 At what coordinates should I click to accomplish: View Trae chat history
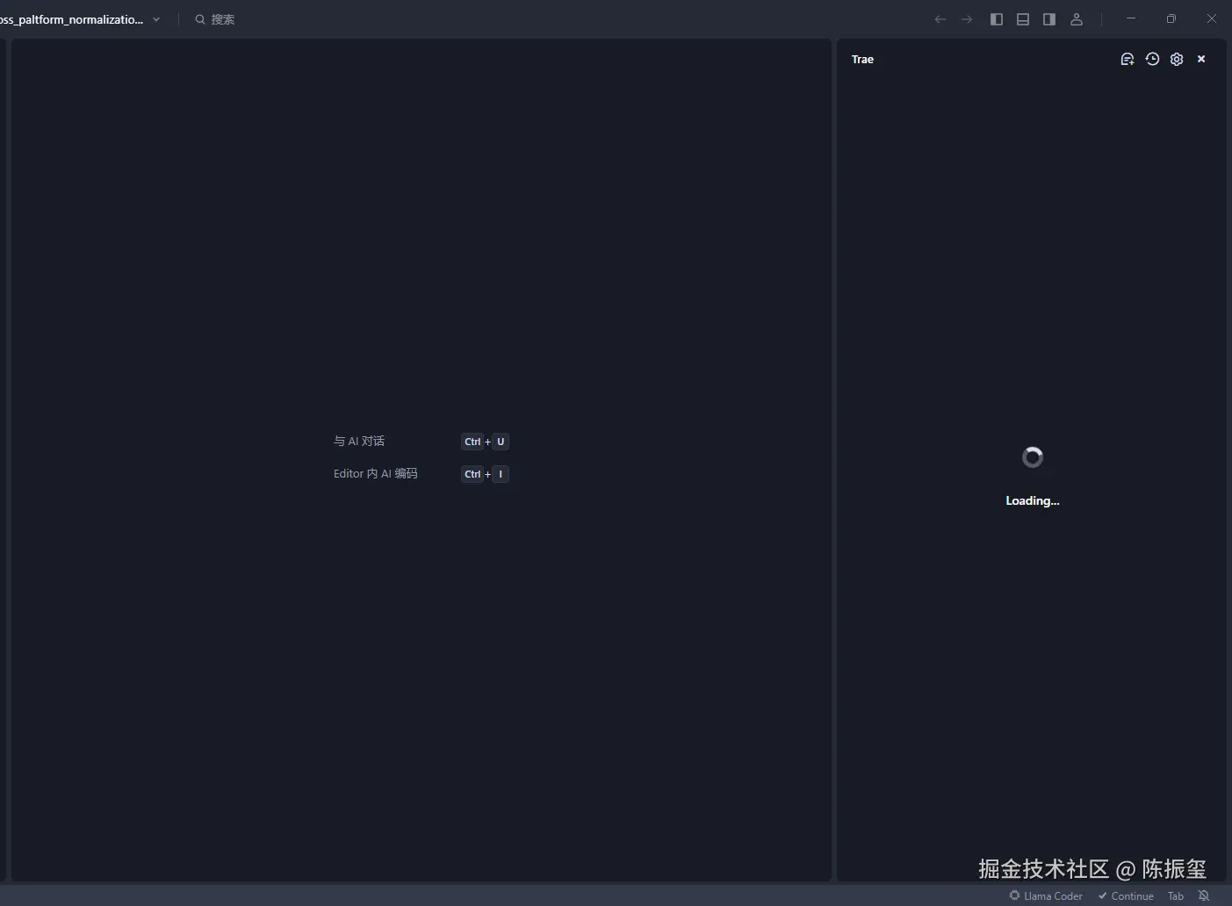1152,59
